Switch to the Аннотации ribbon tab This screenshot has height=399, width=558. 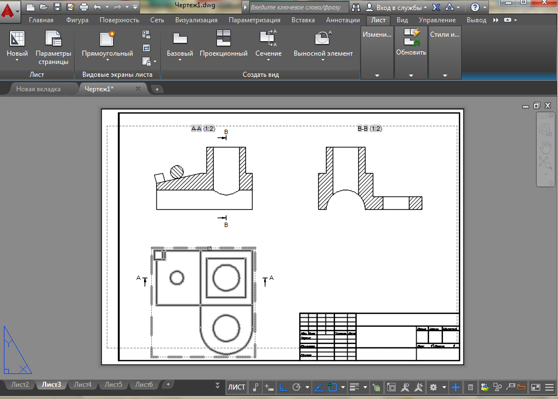[343, 20]
